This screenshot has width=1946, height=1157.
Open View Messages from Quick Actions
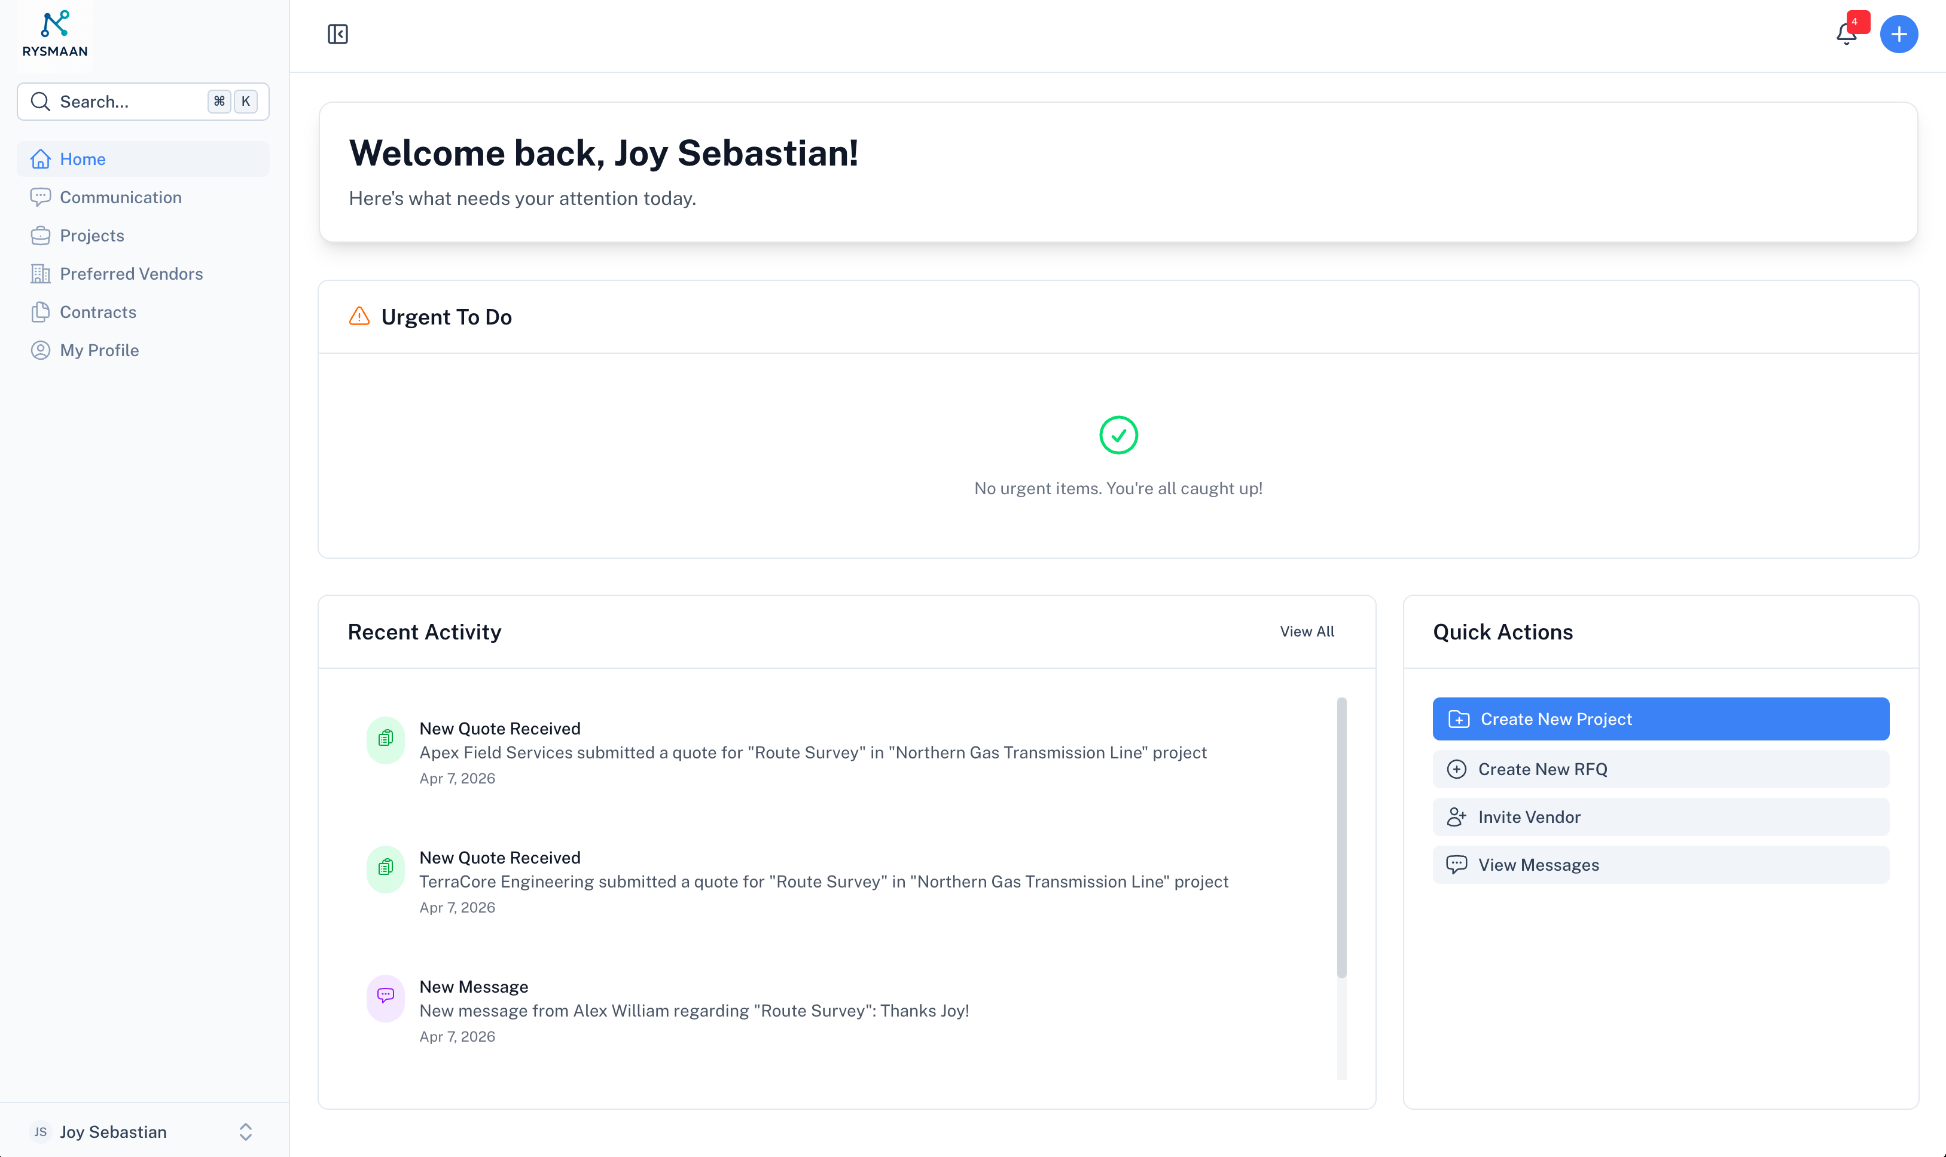[x=1660, y=864]
